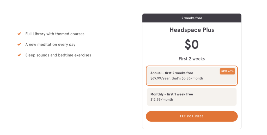The width and height of the screenshot is (267, 135).
Task: Select the Monthly plan option
Action: click(x=192, y=97)
